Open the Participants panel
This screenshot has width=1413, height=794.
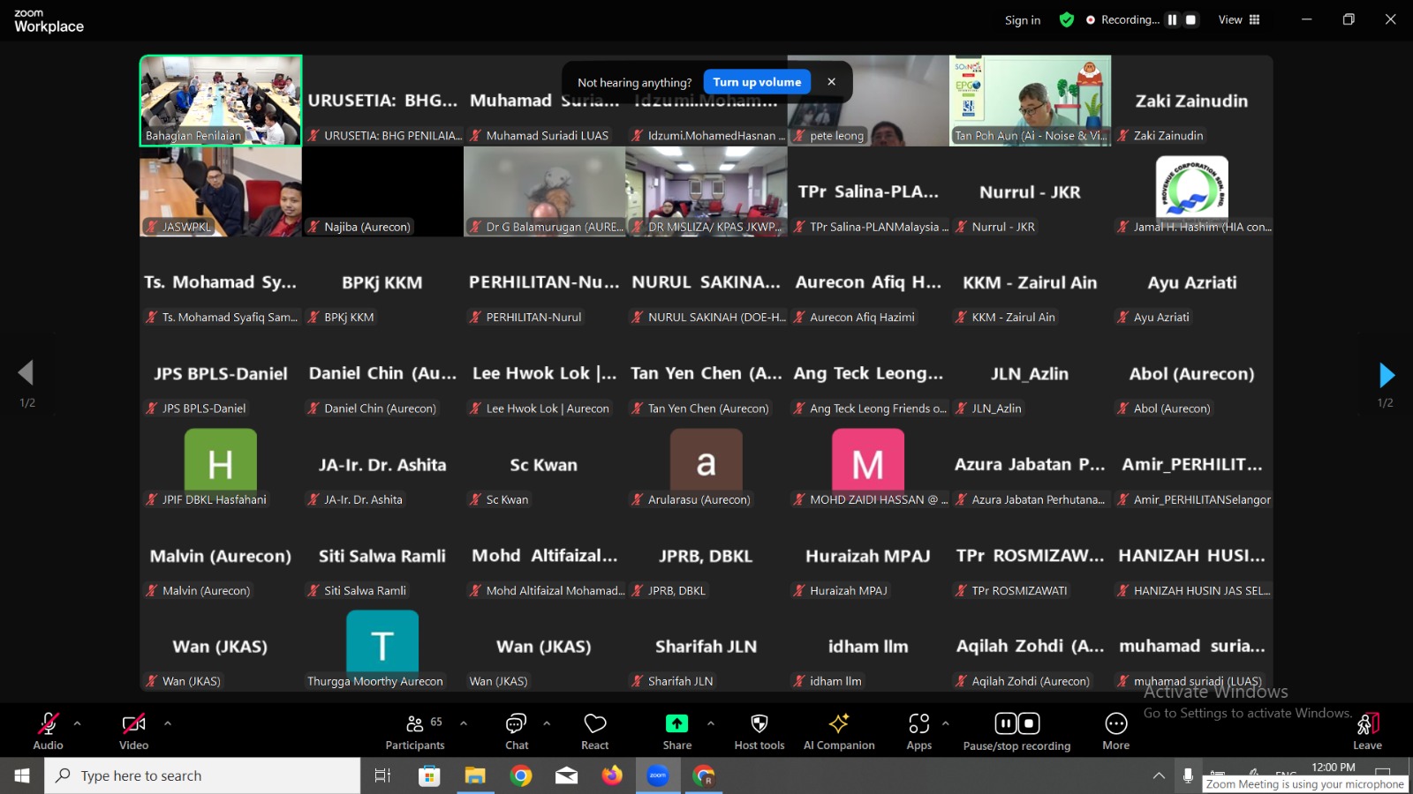click(x=414, y=730)
